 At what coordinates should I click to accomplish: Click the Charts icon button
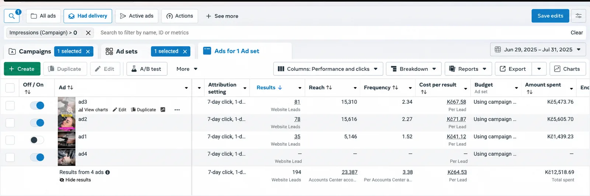(x=567, y=69)
